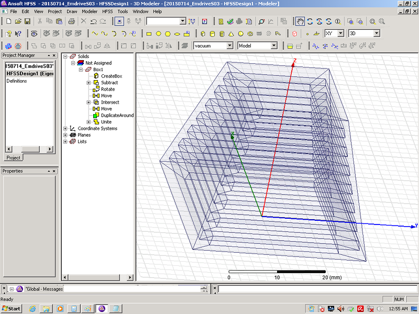Screen dimensions: 419x314
Task: Expand the Subtract operation node
Action: coord(89,83)
